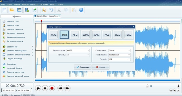Open help with the question mark icon
Viewport: 182px width, 96px height.
[81, 10]
